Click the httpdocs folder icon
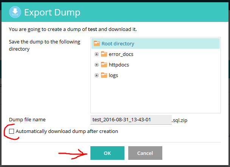Screen dimensions: 230x167 point(104,65)
